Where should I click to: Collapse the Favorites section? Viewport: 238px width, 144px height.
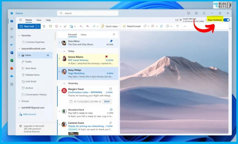[19, 35]
